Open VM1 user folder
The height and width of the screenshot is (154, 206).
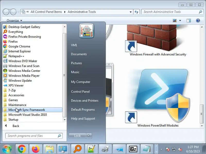[74, 45]
